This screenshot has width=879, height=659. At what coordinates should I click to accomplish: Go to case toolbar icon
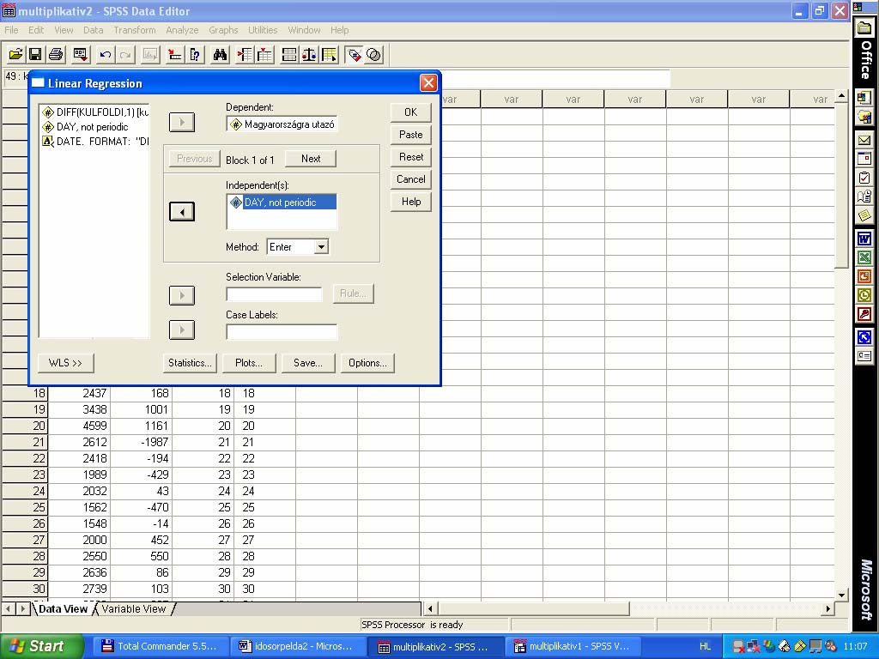pos(175,54)
